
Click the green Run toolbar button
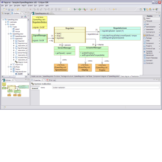[79, 9]
